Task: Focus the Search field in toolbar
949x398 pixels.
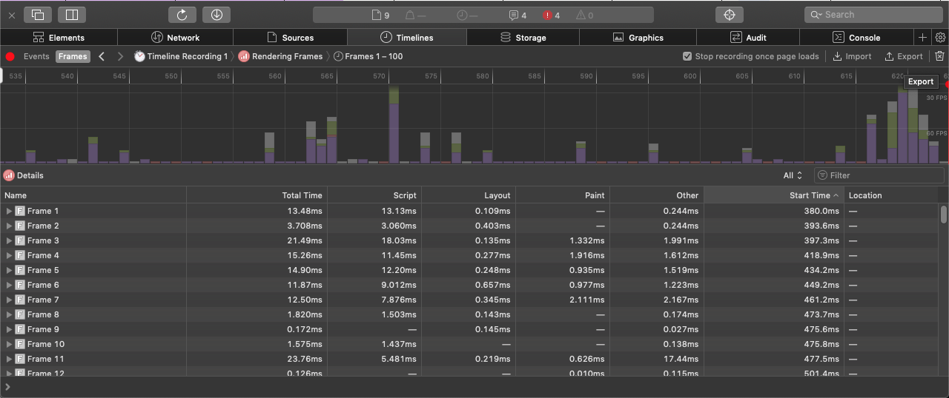Action: coord(873,15)
